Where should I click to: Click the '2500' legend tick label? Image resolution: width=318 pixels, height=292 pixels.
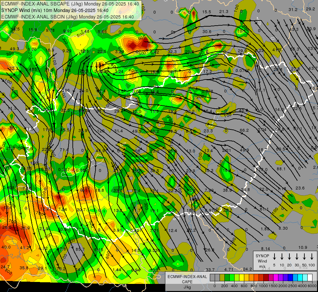tap(293, 286)
